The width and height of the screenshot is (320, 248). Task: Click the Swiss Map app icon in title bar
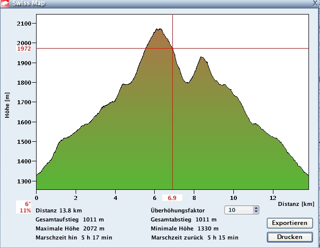tap(6, 4)
